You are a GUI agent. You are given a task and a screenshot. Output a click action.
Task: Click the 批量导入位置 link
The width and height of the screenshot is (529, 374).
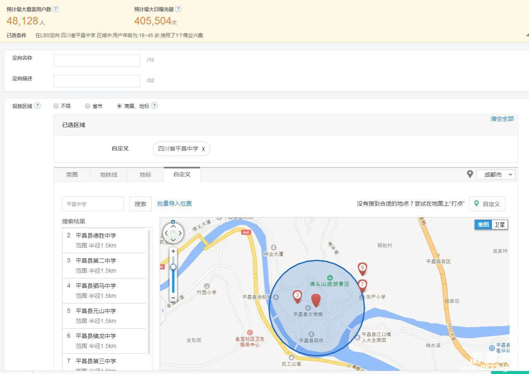coord(174,204)
